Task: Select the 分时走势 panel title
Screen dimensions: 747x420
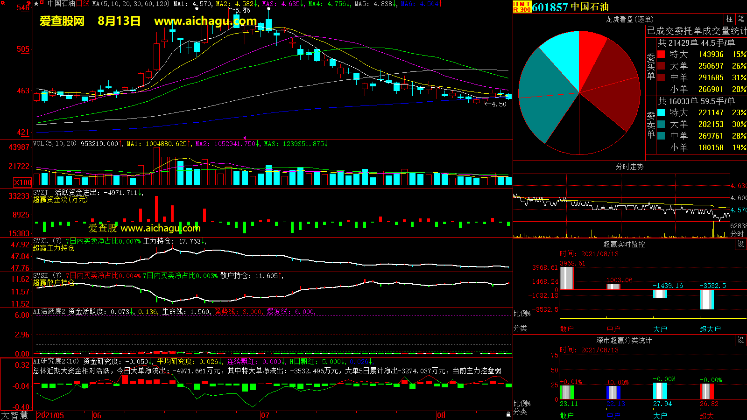Action: [629, 167]
